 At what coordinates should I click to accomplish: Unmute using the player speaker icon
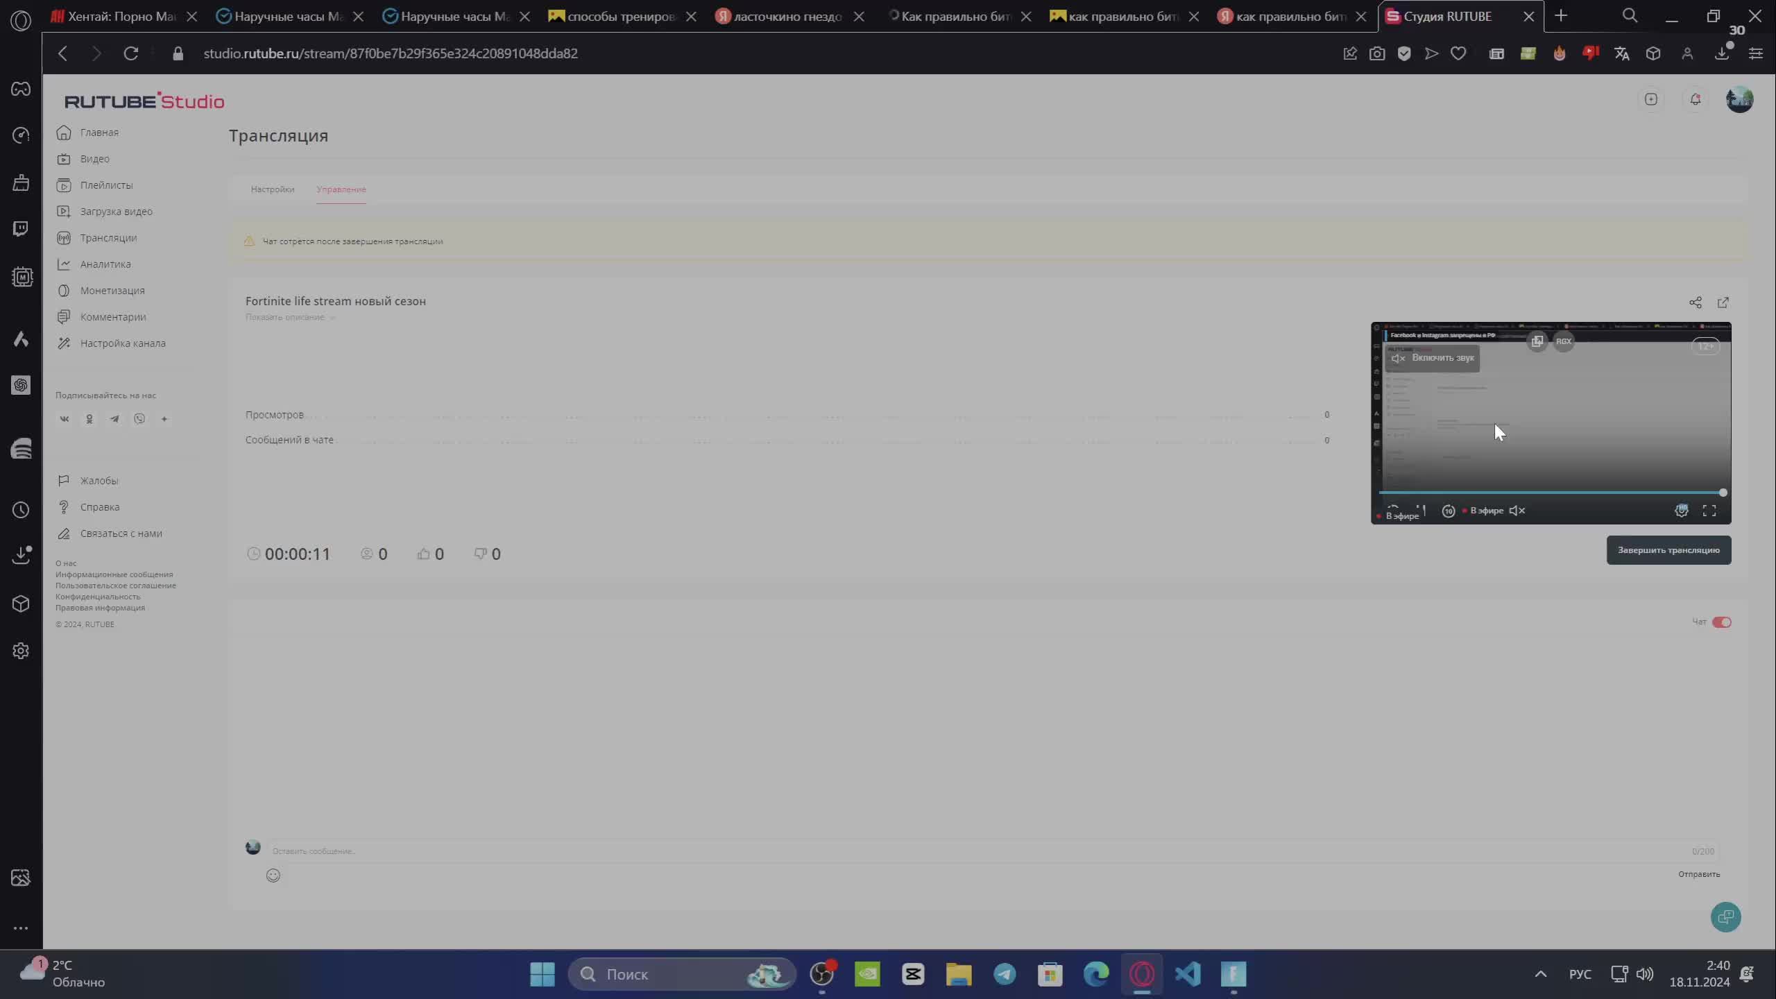[1517, 511]
